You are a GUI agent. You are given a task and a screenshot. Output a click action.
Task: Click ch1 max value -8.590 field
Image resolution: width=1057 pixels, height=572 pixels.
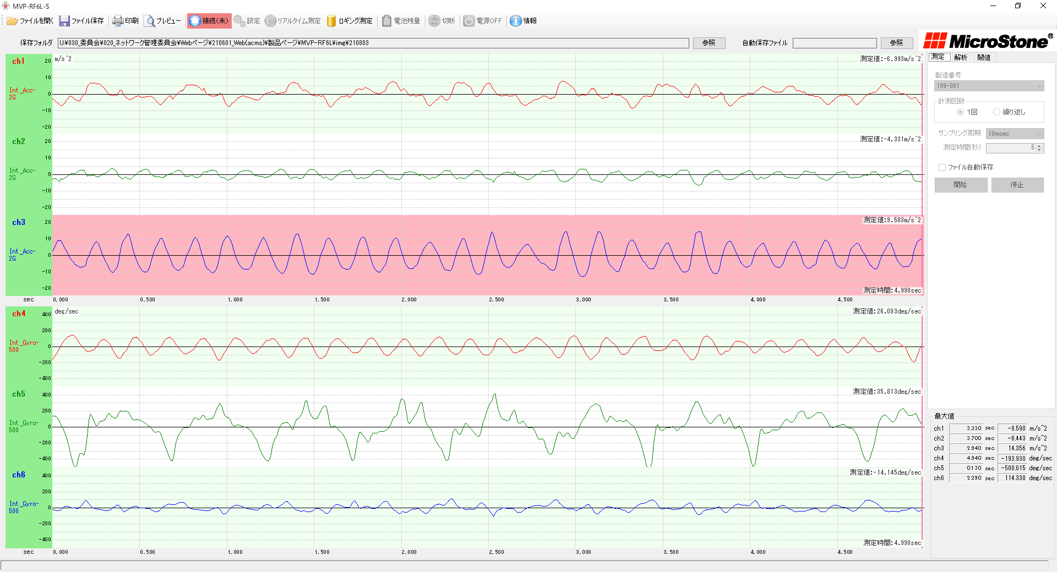coord(1012,428)
